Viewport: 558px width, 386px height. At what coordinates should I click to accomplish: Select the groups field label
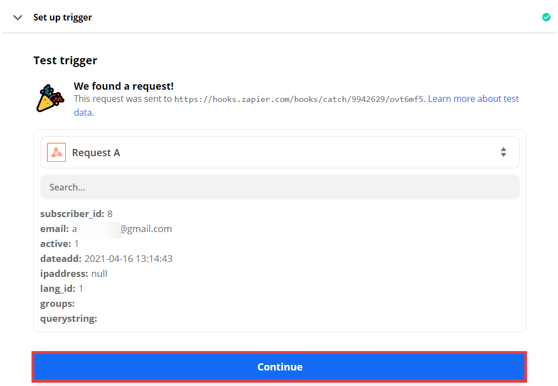[x=58, y=303]
